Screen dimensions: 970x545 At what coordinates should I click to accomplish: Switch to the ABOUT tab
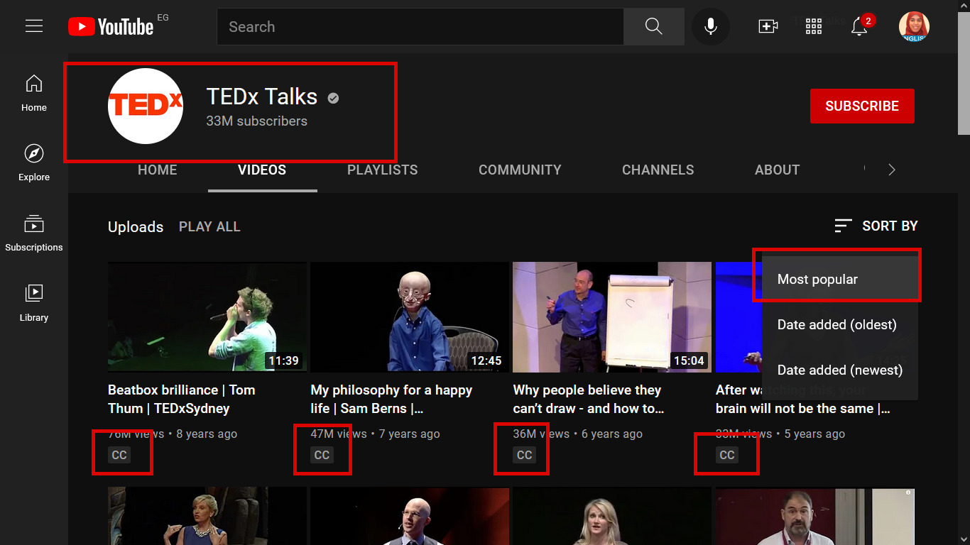click(x=778, y=170)
